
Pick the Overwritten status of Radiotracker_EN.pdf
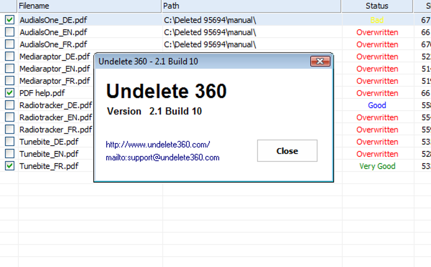click(377, 117)
